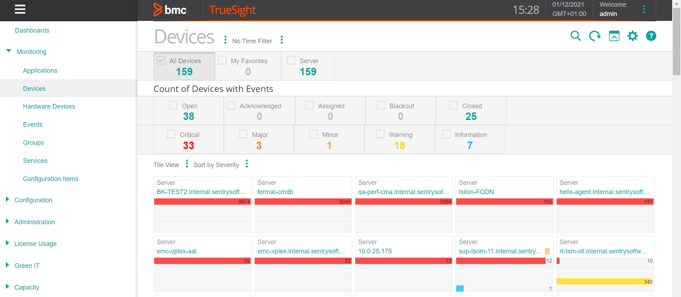Open emc-vplex.internal.sentrysoft device

(x=301, y=251)
